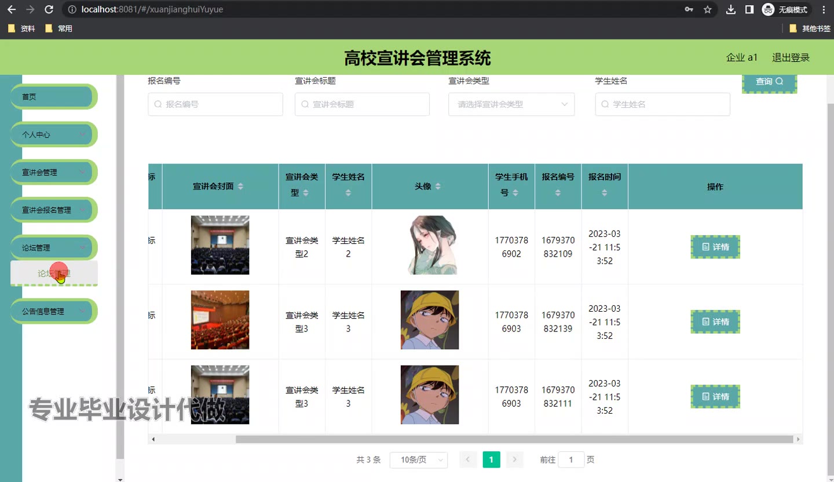This screenshot has height=482, width=834.
Task: Click the 操作 column header
Action: 715,187
